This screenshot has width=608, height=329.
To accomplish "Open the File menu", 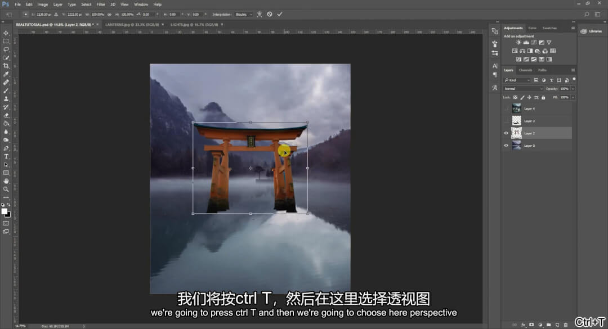I will coord(18,4).
